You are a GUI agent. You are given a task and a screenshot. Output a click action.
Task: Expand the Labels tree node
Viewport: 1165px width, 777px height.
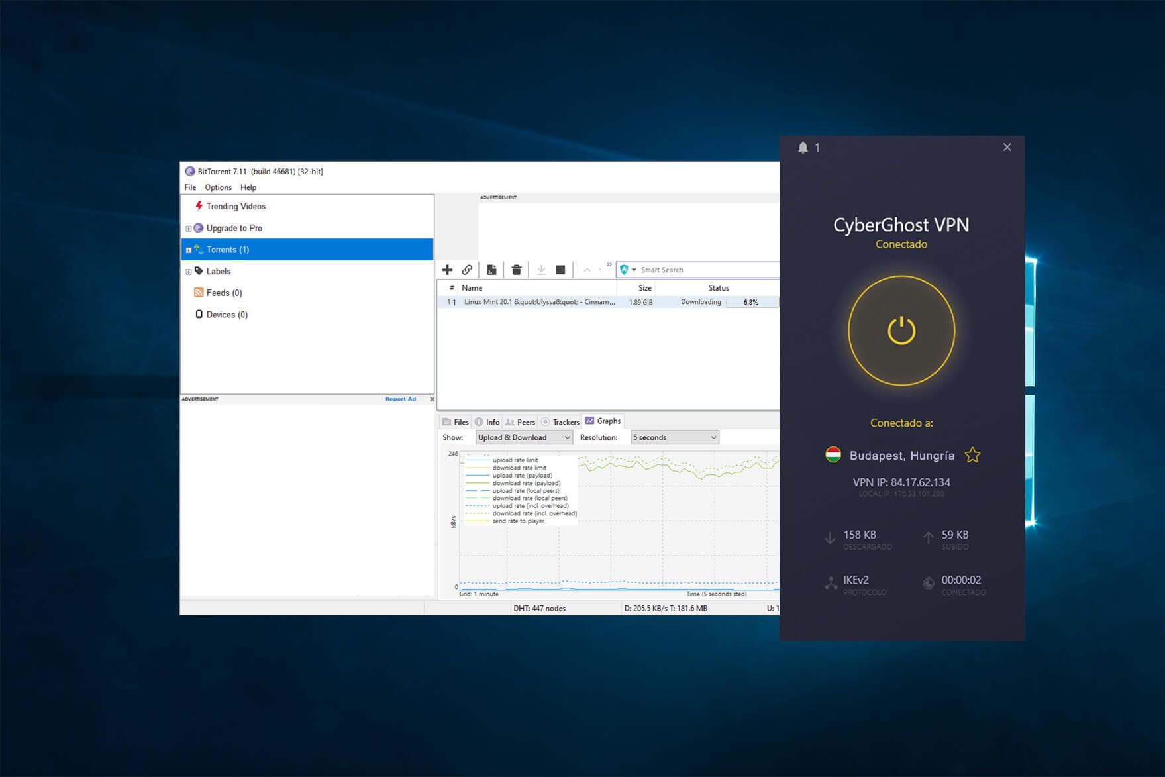point(189,272)
